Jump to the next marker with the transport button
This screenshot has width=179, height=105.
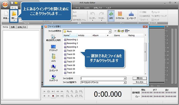[x=62, y=96]
